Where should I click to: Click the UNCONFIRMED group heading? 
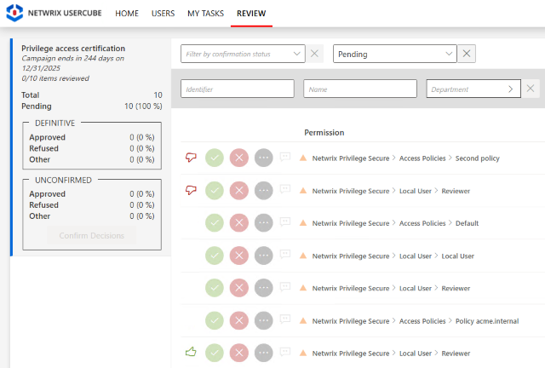pos(63,181)
